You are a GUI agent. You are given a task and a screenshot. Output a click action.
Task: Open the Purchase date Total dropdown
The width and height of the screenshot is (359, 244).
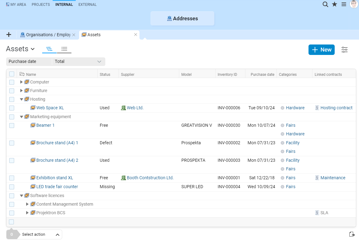pyautogui.click(x=78, y=62)
